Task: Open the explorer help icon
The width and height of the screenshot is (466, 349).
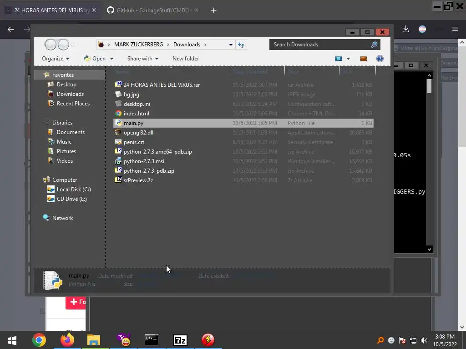Action: [380, 59]
